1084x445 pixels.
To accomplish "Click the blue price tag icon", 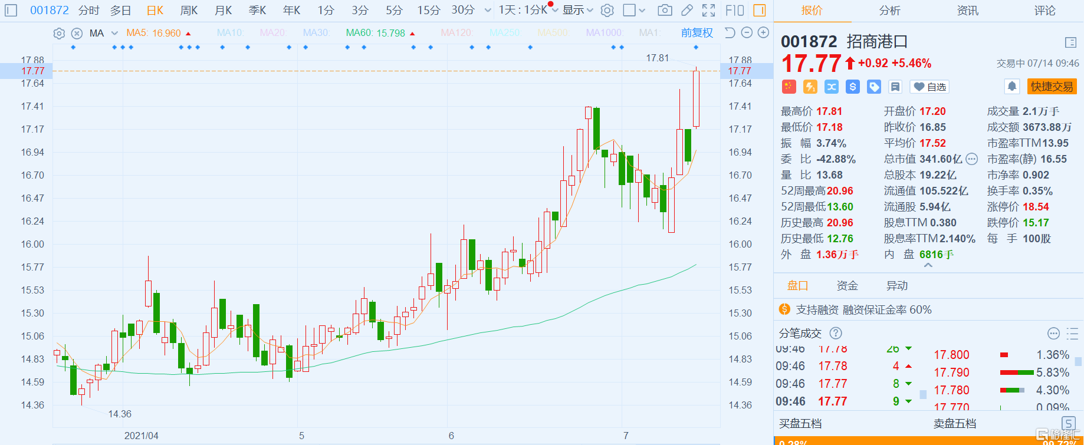I will point(874,87).
